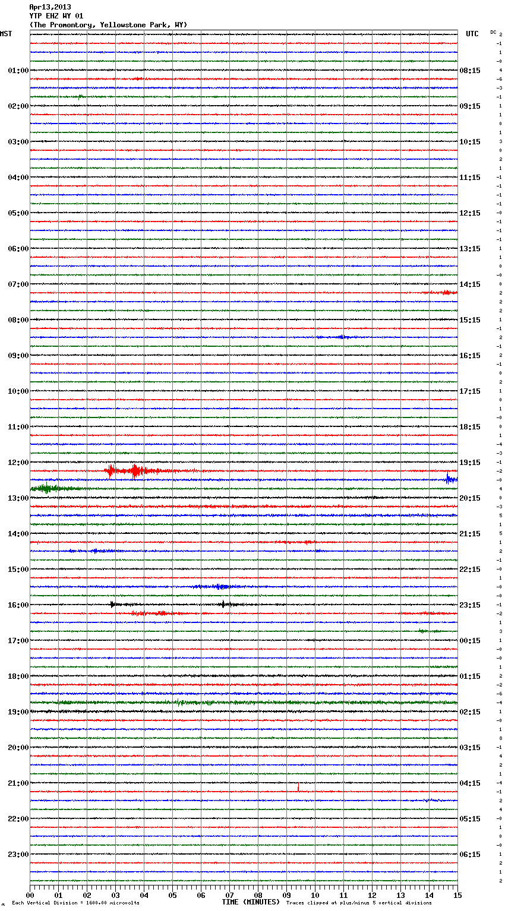Click the Promontory, Yellowstone Park station name
The image size is (505, 911).
click(108, 25)
